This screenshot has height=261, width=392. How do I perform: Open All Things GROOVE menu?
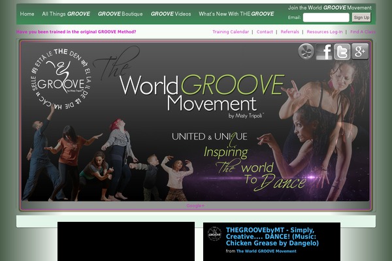point(66,14)
